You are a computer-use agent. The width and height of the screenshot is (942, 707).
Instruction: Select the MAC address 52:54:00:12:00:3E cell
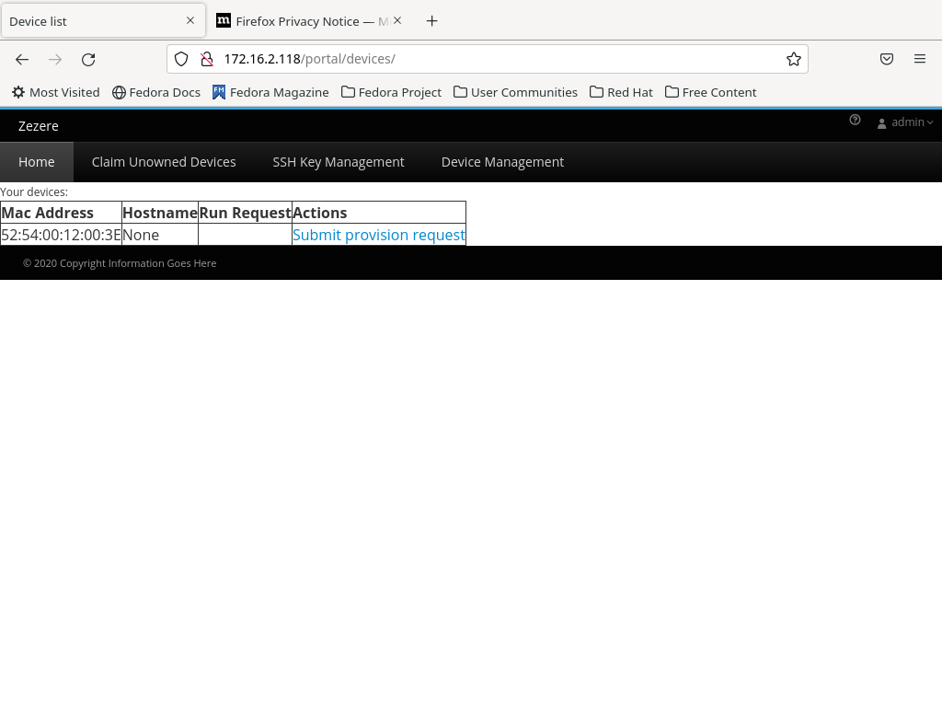(x=62, y=235)
